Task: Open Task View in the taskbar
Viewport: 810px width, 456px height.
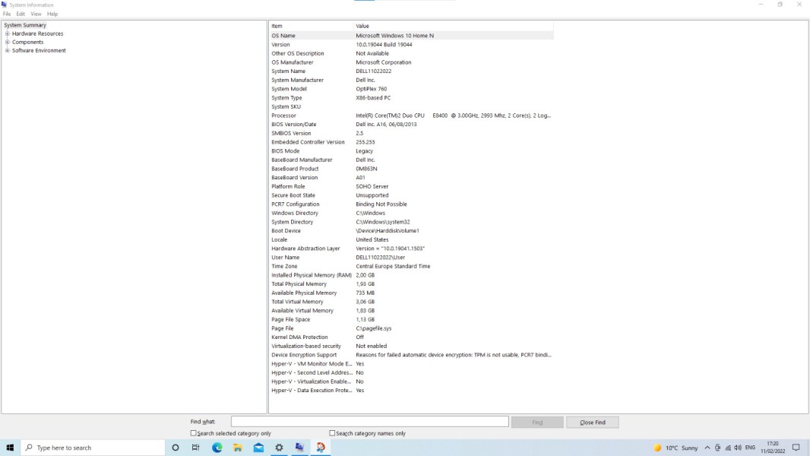Action: 195,448
